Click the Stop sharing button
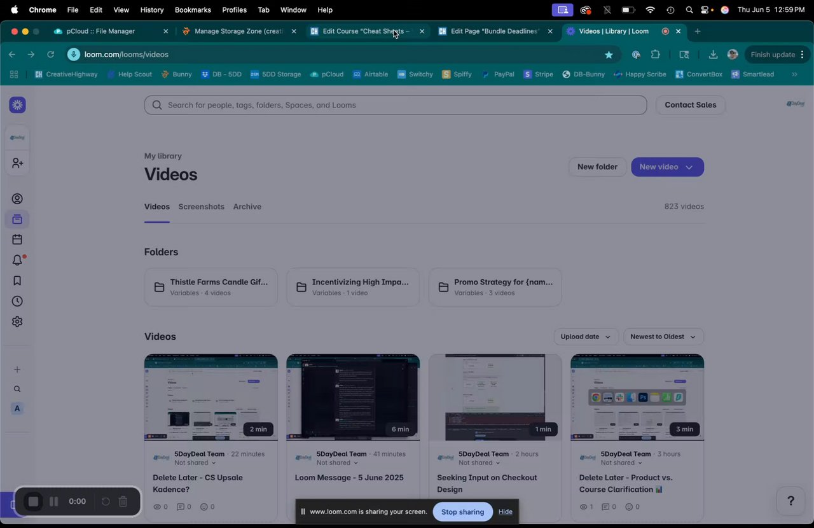The height and width of the screenshot is (528, 814). coord(462,511)
